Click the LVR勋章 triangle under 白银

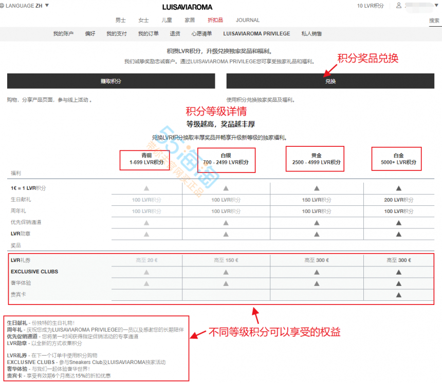[x=226, y=234]
